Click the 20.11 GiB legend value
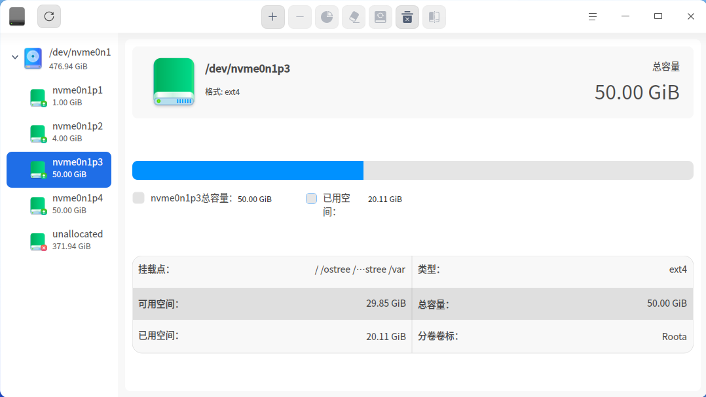 tap(385, 199)
